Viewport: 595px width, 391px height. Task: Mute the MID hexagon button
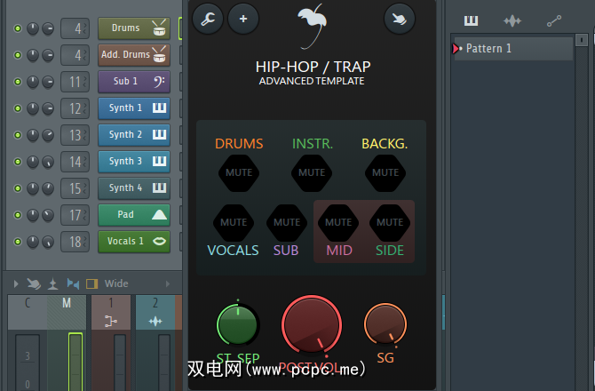(x=338, y=222)
